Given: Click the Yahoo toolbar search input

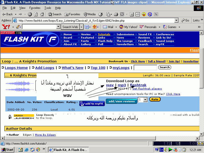Looking at the screenshot, I should click(x=40, y=27).
